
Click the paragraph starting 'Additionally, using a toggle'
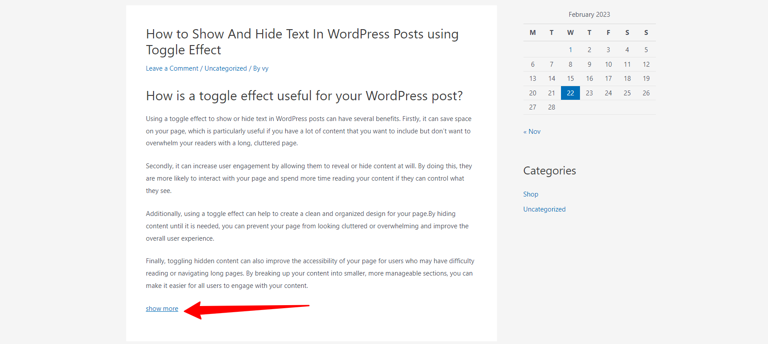tap(308, 226)
